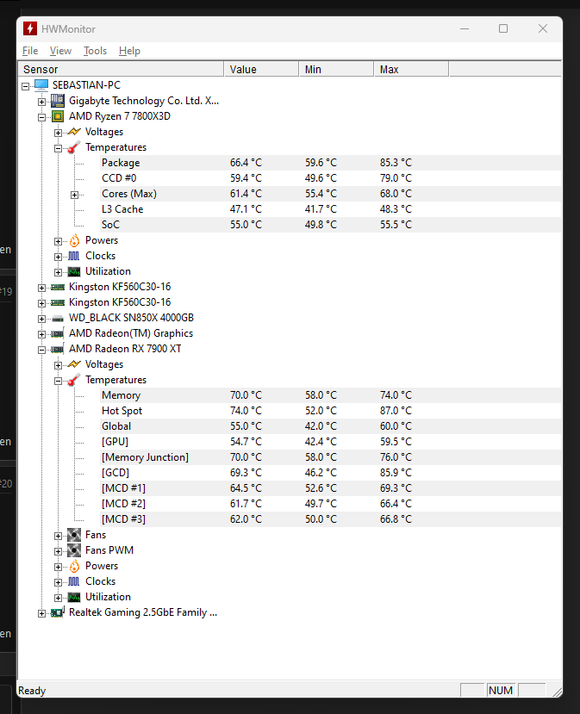Open the Help menu
Screen dimensions: 580x714
point(129,51)
